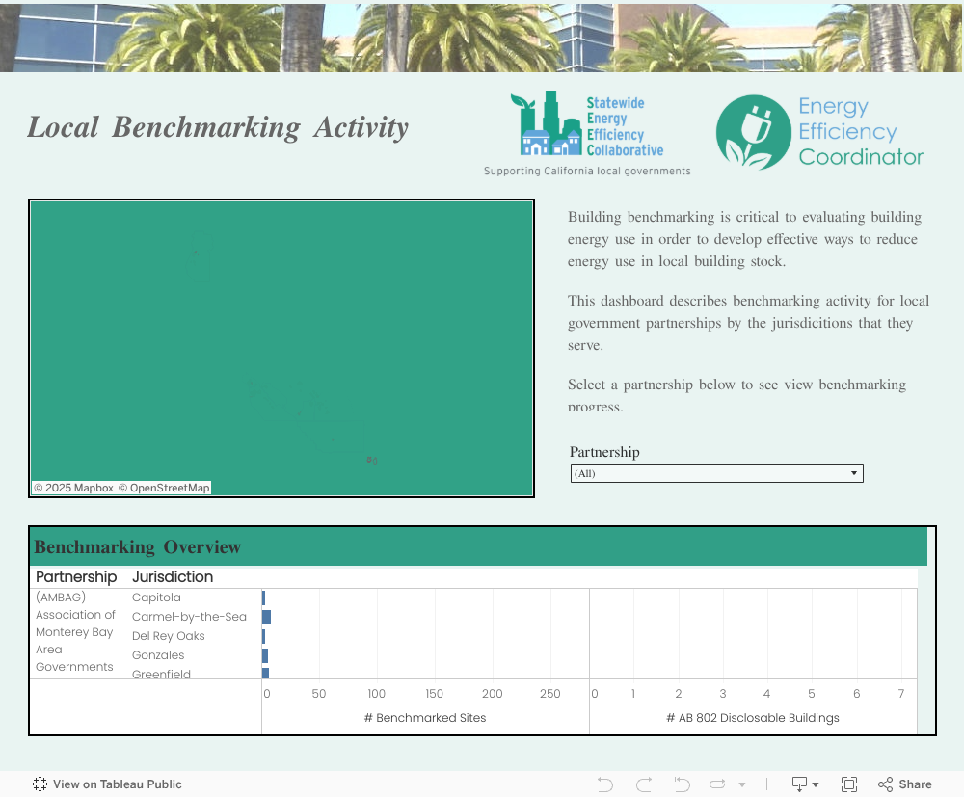Click the green map area
964x797 pixels.
coord(281,349)
